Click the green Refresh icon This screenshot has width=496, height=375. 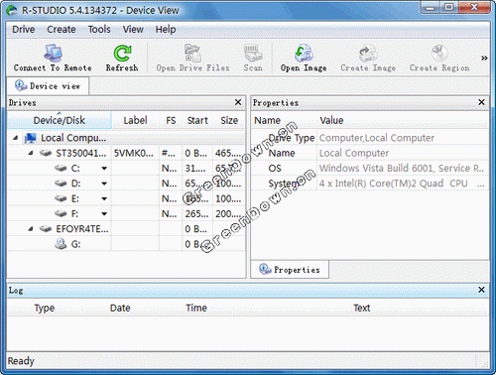point(122,54)
